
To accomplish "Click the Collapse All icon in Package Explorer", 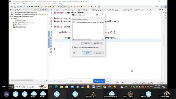I will point(35,10).
